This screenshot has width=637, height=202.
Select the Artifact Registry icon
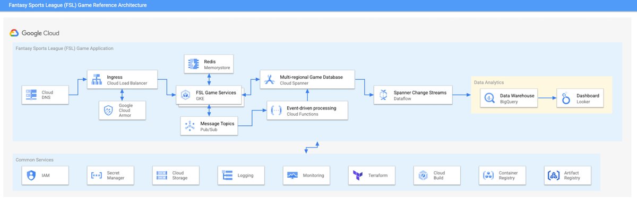tap(554, 175)
